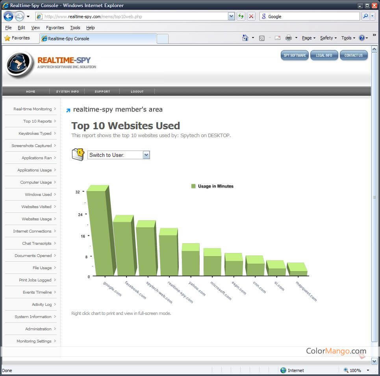
Task: Click LOGOUT in the navigation bar
Action: pos(137,91)
